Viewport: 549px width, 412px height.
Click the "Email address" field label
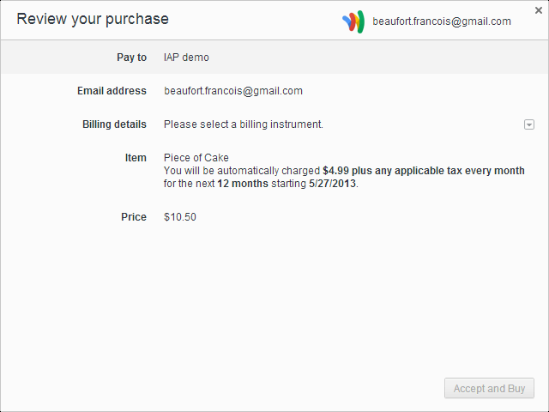(x=112, y=91)
